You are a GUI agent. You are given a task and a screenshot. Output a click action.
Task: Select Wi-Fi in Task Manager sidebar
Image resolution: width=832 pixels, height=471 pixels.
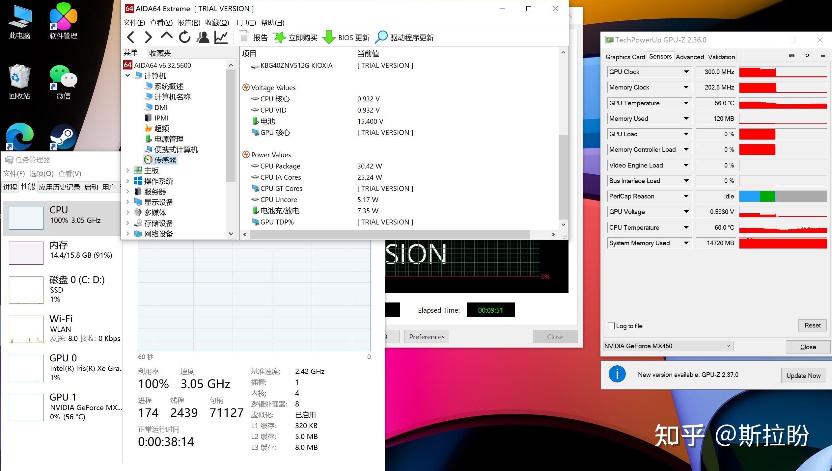pos(62,329)
